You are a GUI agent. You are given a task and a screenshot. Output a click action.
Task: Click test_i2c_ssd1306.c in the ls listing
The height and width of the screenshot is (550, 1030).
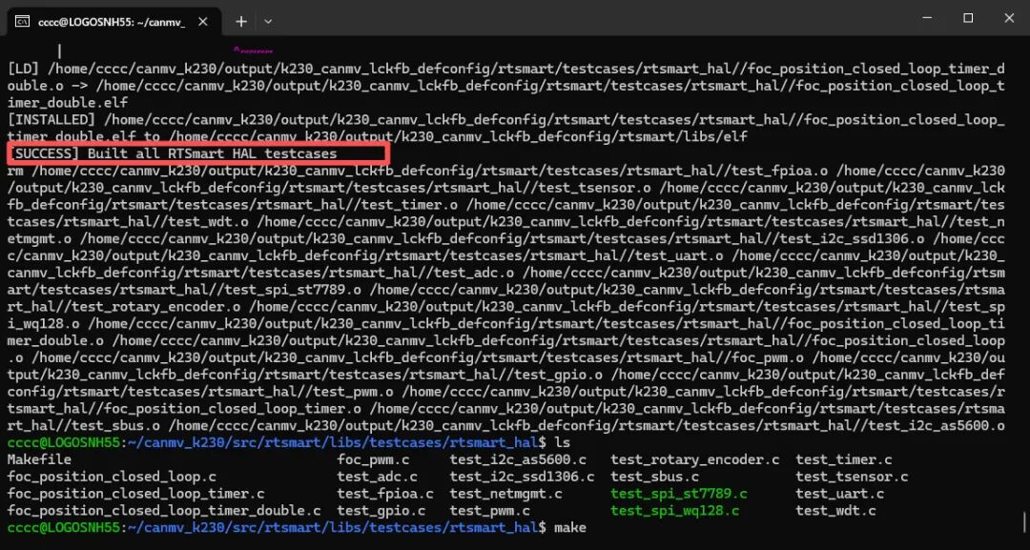pos(522,477)
